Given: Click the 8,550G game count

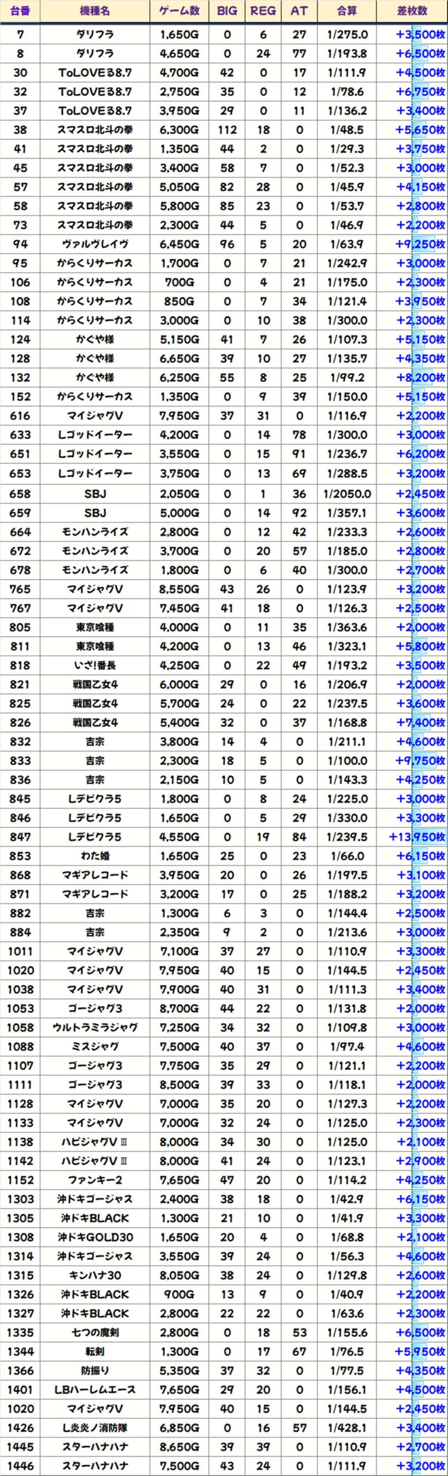Looking at the screenshot, I should coord(179,589).
